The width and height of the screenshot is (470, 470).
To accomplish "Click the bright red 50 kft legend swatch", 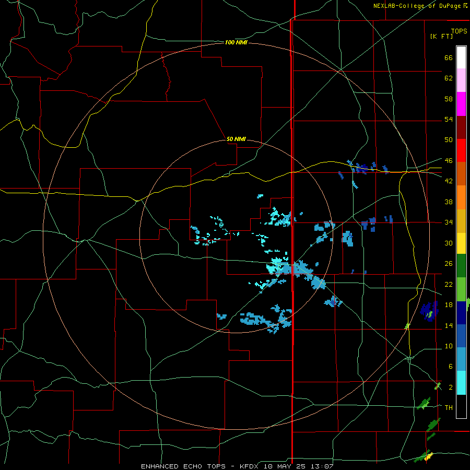I will (461, 150).
